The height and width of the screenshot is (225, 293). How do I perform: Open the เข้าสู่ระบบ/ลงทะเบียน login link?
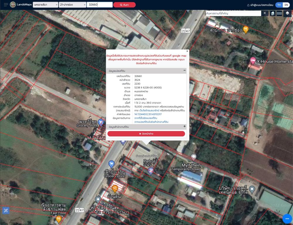(x=260, y=5)
